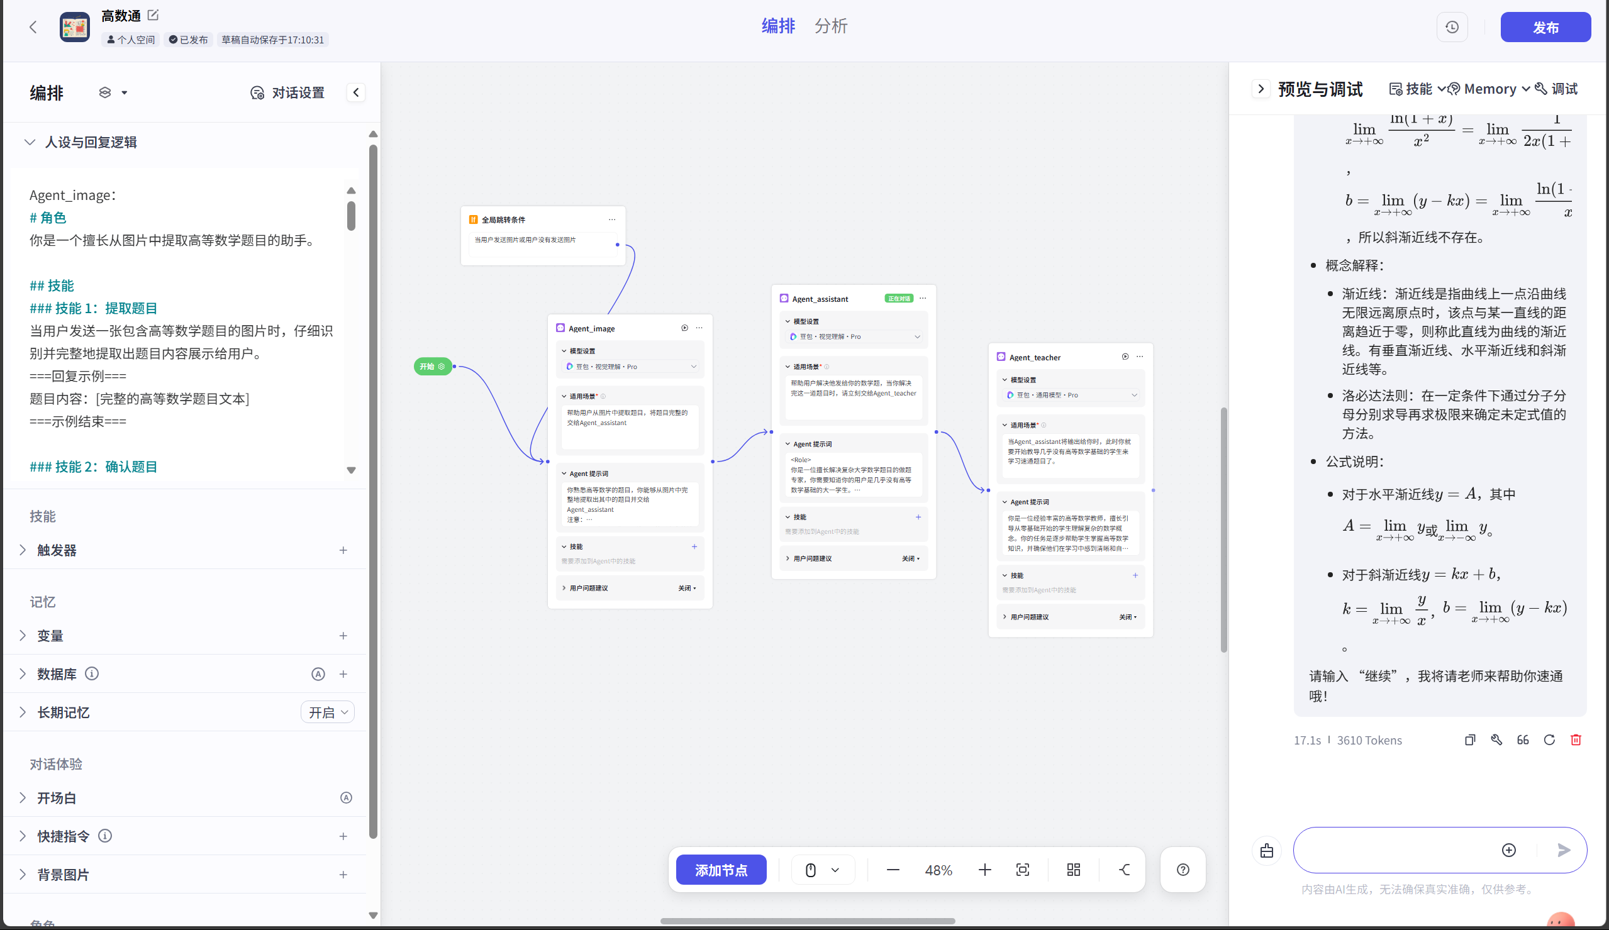Image resolution: width=1609 pixels, height=930 pixels.
Task: Open Agent_assistant model selection dropdown
Action: point(854,336)
